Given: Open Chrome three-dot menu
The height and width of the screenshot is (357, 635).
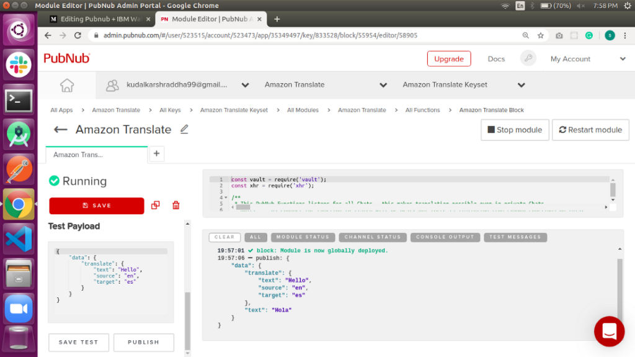Looking at the screenshot, I should [625, 35].
